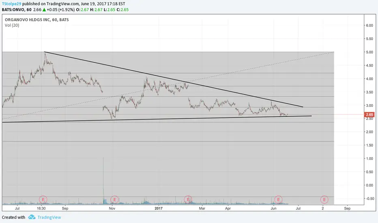The width and height of the screenshot is (378, 223).
Task: Click the 3.00 price axis label
Action: point(369,105)
